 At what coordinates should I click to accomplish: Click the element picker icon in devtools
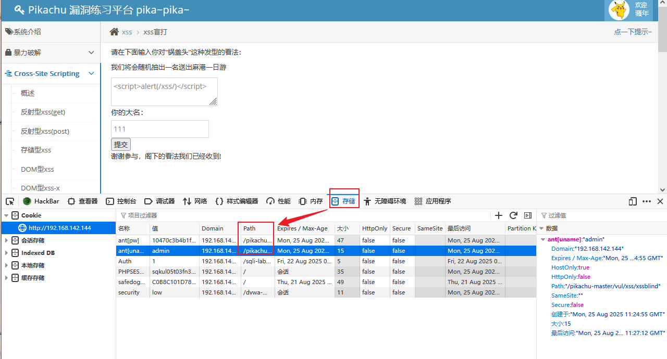point(10,201)
